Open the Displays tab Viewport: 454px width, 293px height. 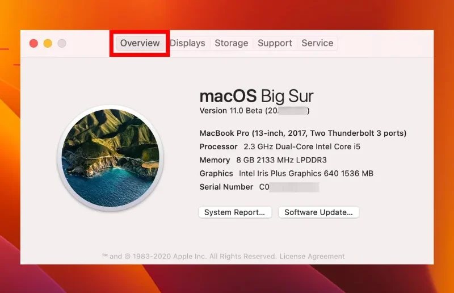click(x=188, y=43)
